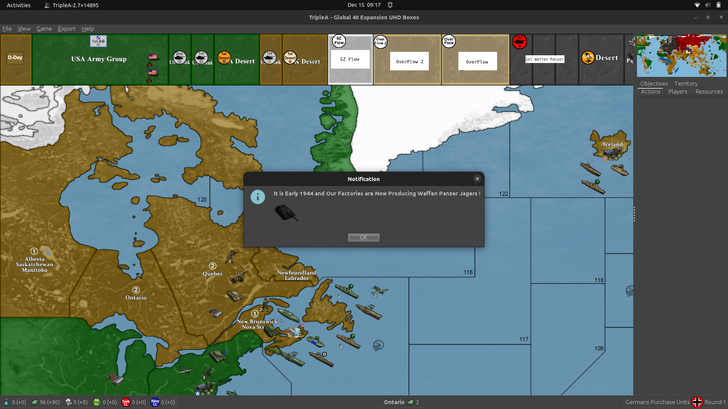The height and width of the screenshot is (409, 728).
Task: Click the Over Flow 2 circle token
Action: (x=380, y=41)
